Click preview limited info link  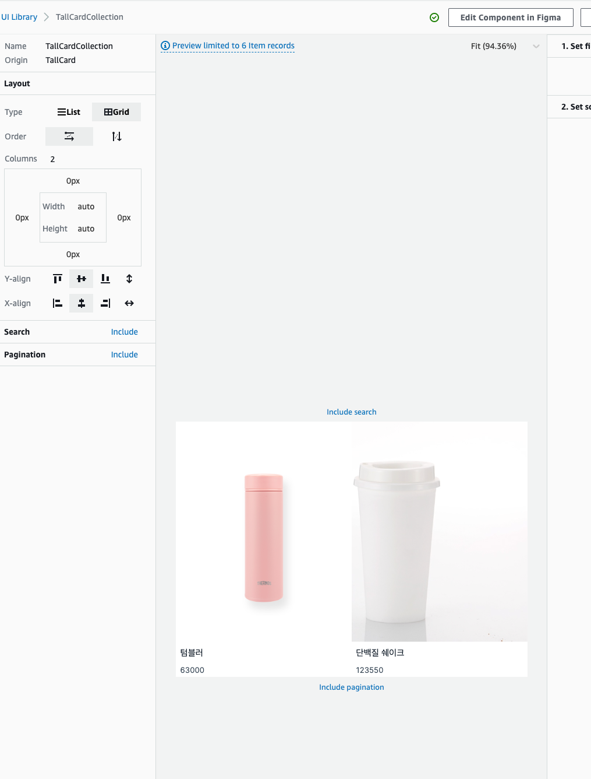233,45
